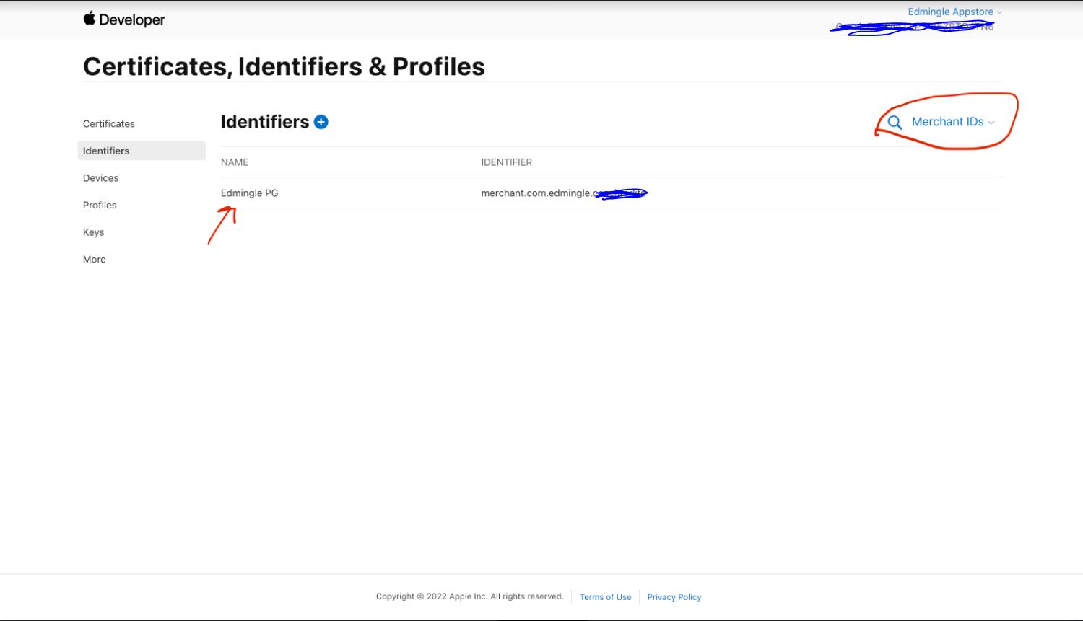
Task: Open the Profiles sidebar item
Action: click(100, 206)
